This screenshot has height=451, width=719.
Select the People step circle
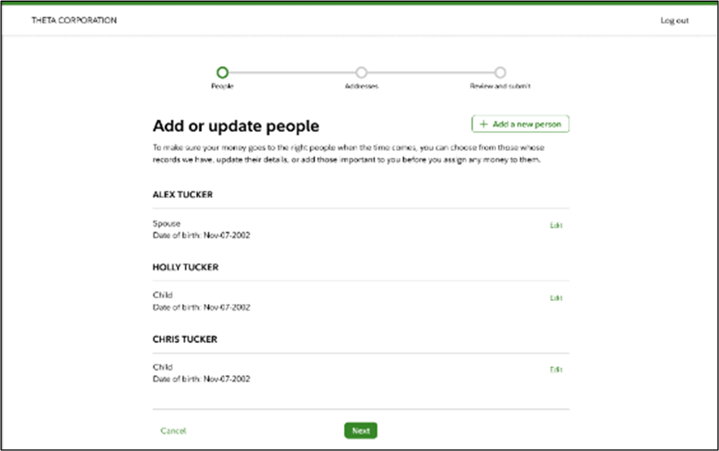[222, 72]
